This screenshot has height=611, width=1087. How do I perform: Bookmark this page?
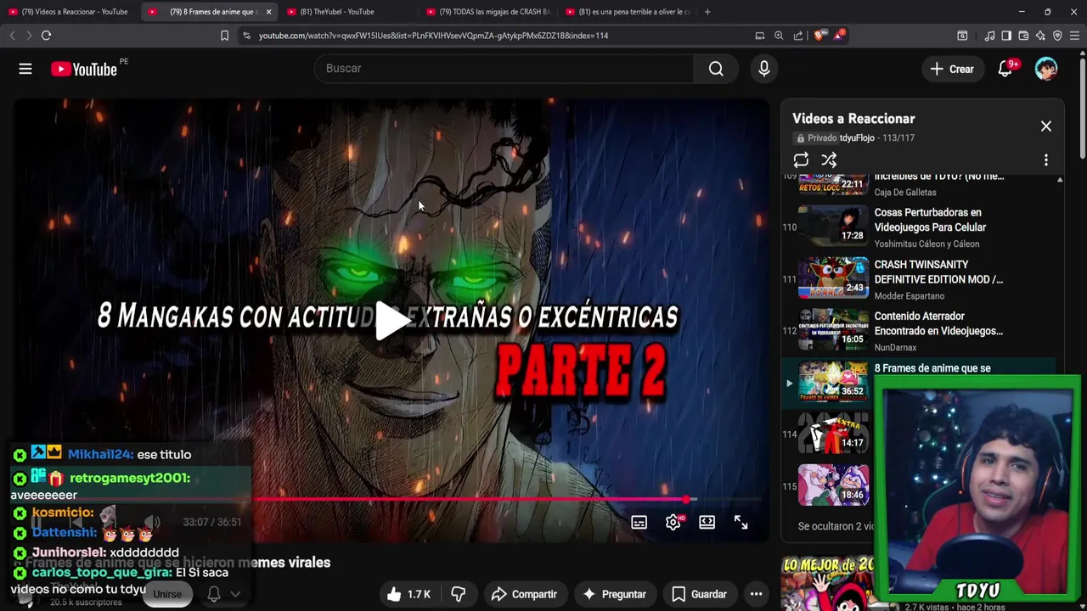(x=224, y=36)
